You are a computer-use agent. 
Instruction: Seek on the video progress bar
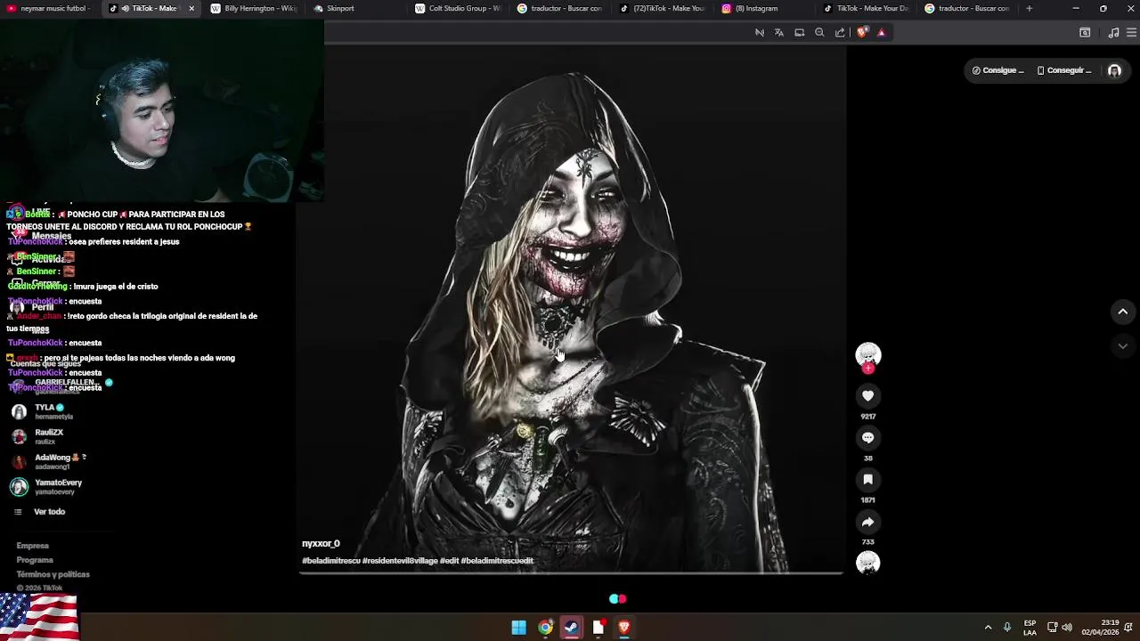click(x=571, y=573)
